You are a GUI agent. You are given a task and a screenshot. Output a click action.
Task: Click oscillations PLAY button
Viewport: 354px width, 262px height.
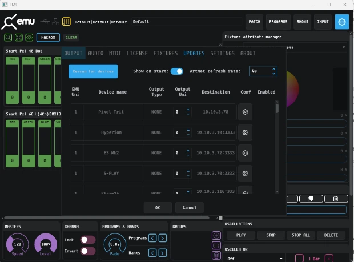point(241,235)
